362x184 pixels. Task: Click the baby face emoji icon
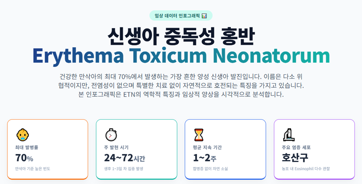23,135
